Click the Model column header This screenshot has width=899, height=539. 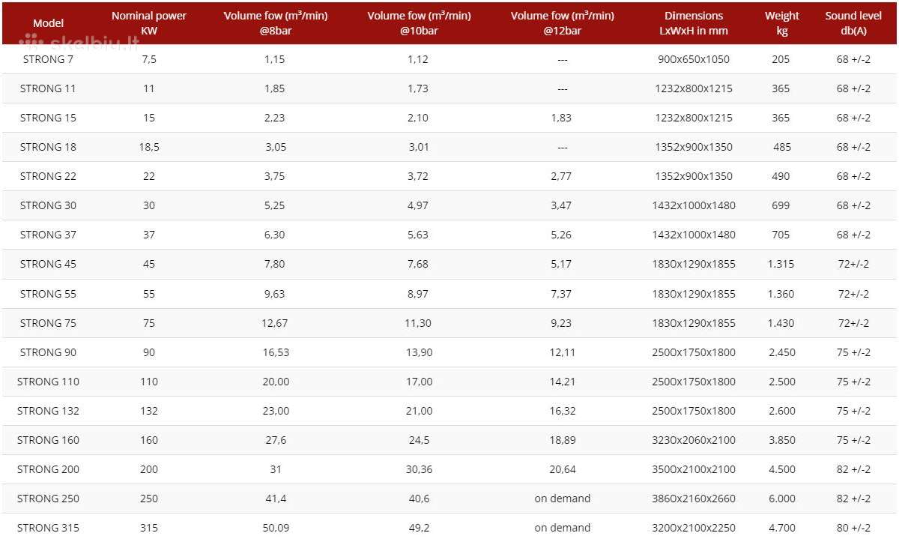tap(48, 23)
